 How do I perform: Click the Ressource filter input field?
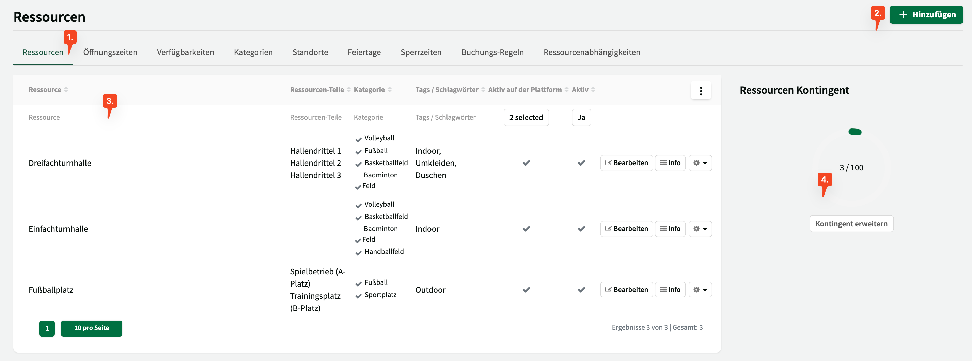155,118
